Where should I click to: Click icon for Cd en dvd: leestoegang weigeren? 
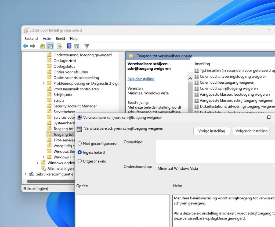(197, 83)
